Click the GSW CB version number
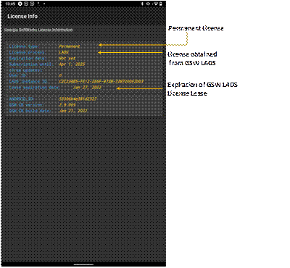 tap(67, 105)
